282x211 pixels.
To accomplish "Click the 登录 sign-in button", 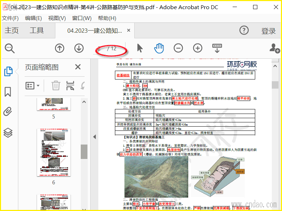I will click(x=269, y=31).
